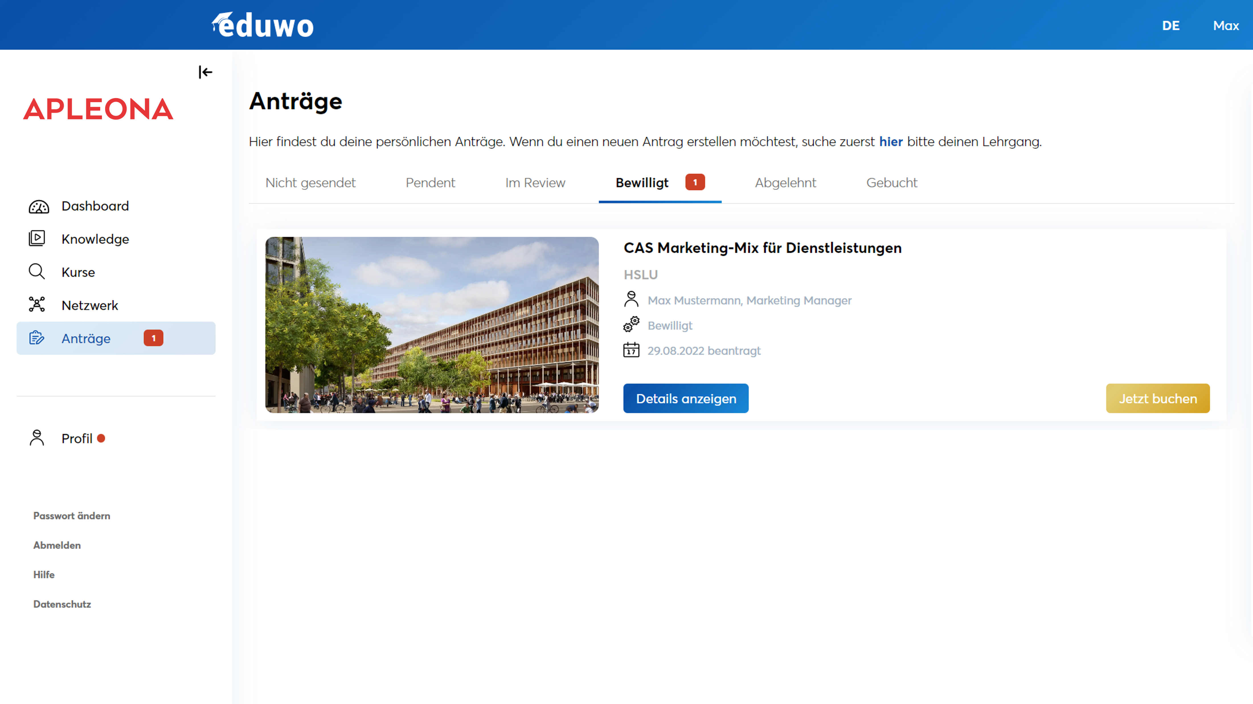This screenshot has height=704, width=1253.
Task: Open the course building thumbnail image
Action: click(x=432, y=325)
